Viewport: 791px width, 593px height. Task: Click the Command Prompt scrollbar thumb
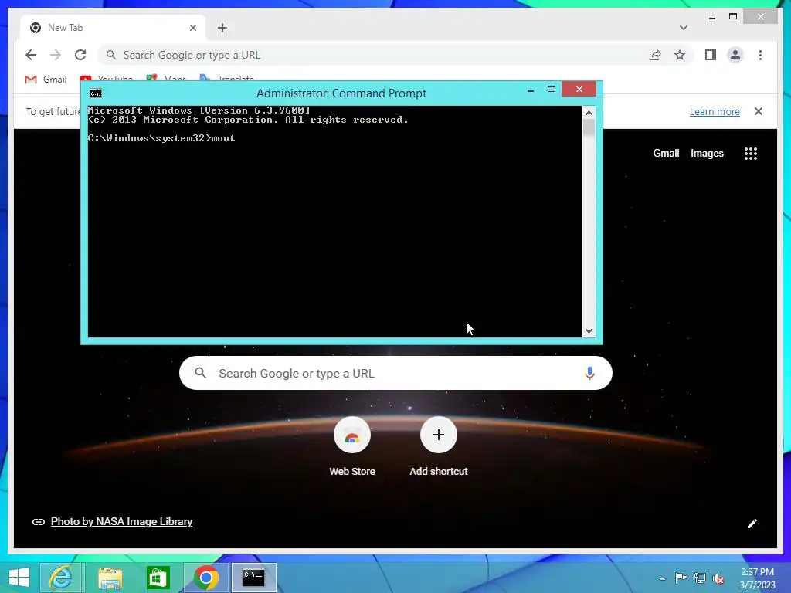589,127
